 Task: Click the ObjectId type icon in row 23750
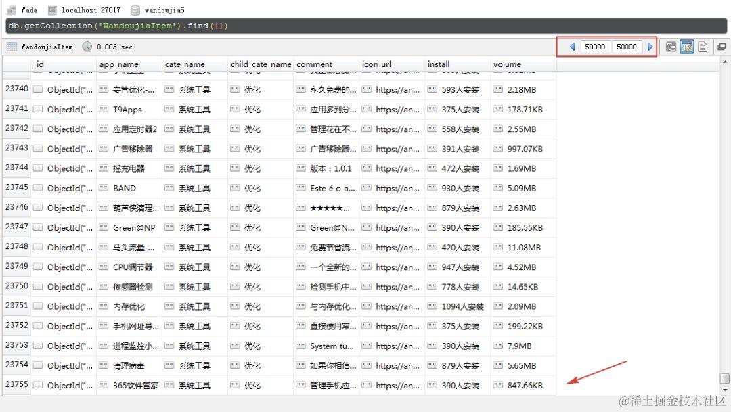click(x=38, y=286)
